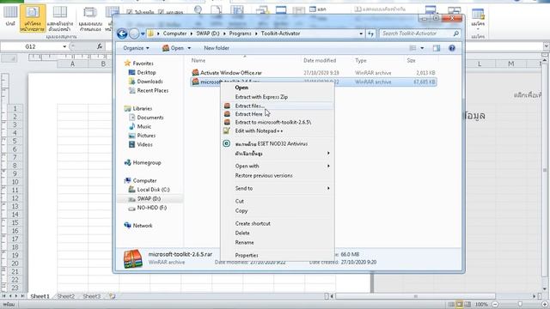The height and width of the screenshot is (309, 550).
Task: Click the Forward navigation arrow in Explorer
Action: pos(134,33)
